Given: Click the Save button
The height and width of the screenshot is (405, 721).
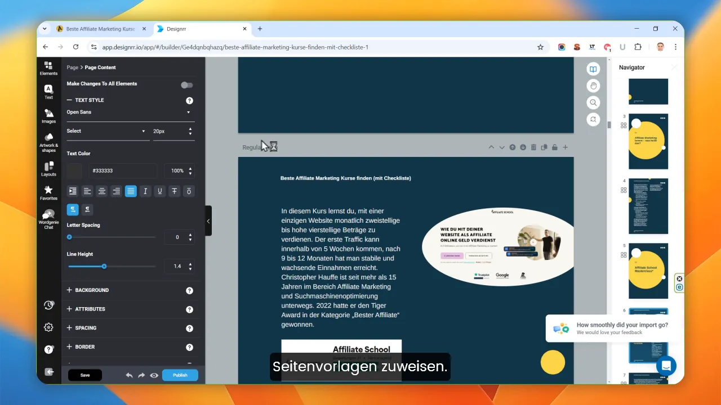Looking at the screenshot, I should (x=85, y=375).
